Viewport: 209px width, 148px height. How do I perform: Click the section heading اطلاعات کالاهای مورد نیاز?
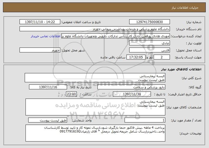pyautogui.click(x=181, y=69)
